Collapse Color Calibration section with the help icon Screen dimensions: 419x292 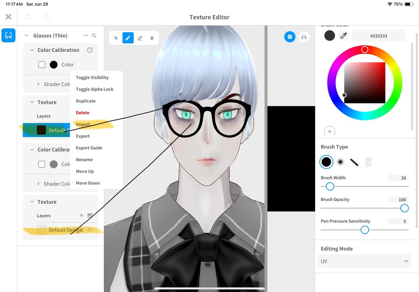(x=32, y=50)
